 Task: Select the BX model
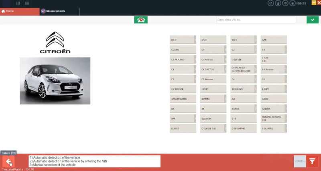point(183,109)
